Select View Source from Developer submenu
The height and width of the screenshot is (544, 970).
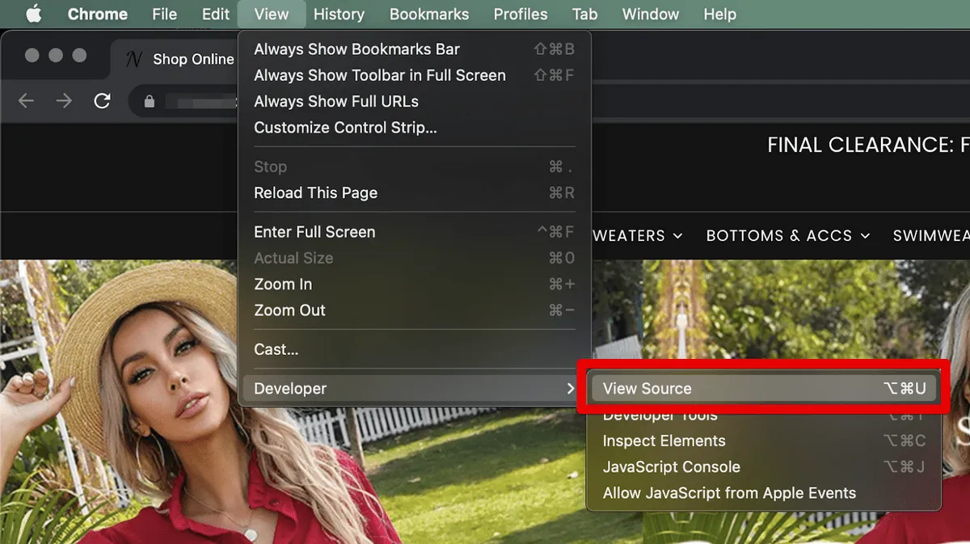(764, 389)
